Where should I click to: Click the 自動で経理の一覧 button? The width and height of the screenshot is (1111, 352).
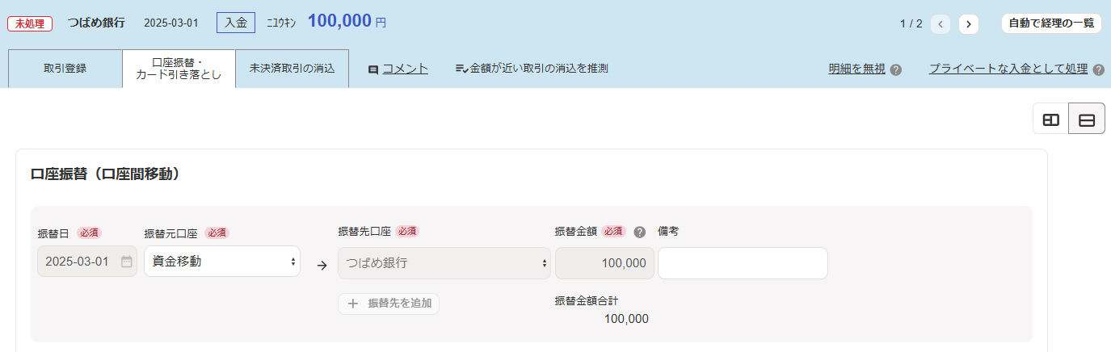(x=1050, y=23)
